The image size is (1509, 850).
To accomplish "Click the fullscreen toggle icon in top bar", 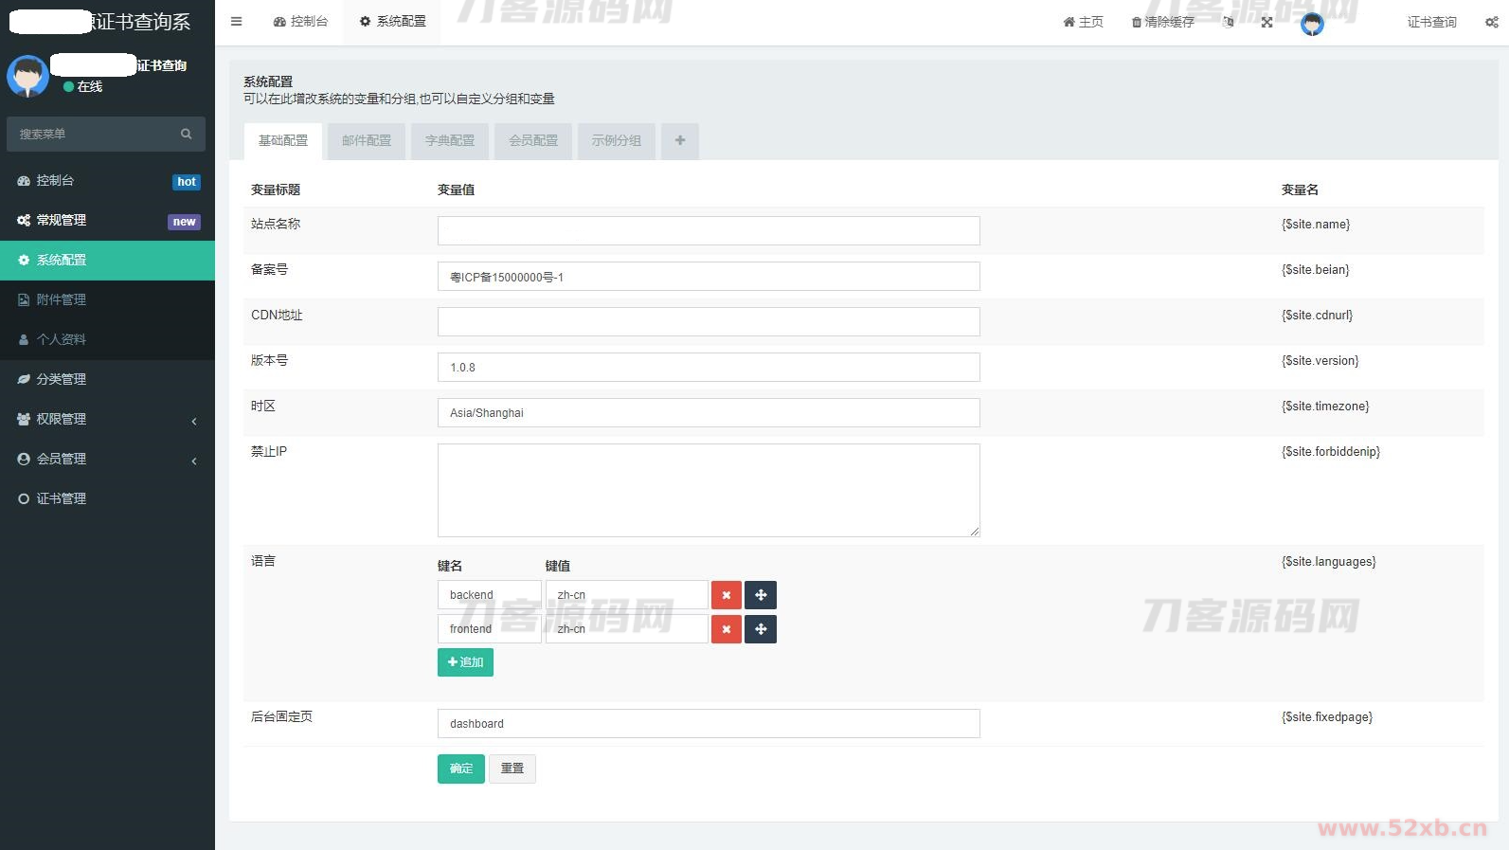I will [x=1266, y=22].
